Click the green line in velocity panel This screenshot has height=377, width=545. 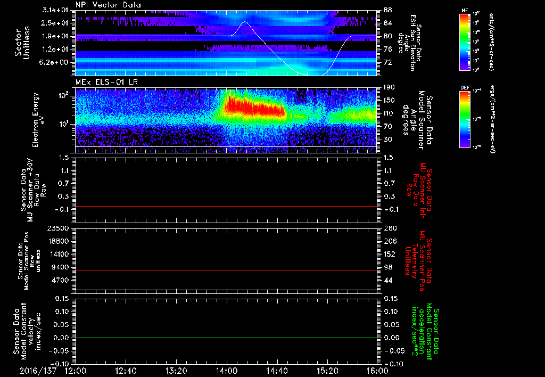coord(226,338)
